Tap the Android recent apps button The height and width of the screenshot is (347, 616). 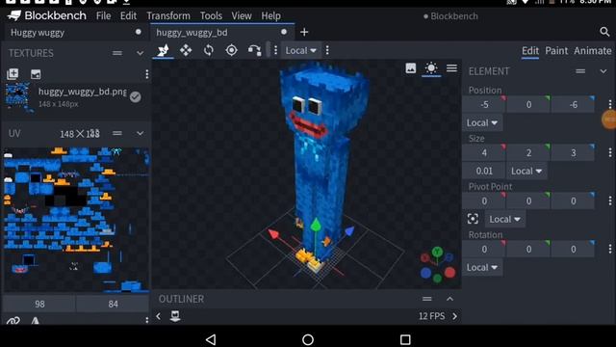point(405,339)
